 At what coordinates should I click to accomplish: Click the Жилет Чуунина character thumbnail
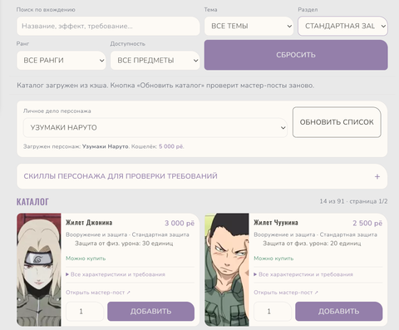[227, 269]
